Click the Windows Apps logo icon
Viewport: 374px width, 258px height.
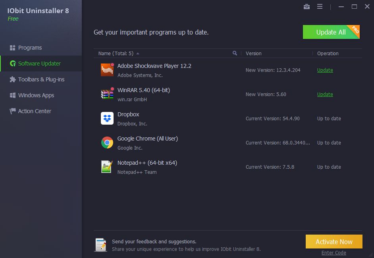pos(13,95)
